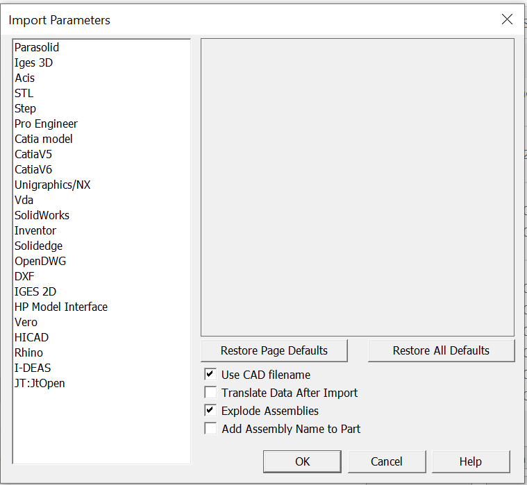Confirm with the OK button

[302, 461]
